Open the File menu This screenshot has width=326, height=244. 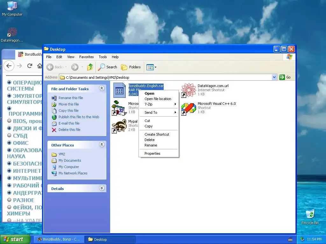pyautogui.click(x=49, y=57)
